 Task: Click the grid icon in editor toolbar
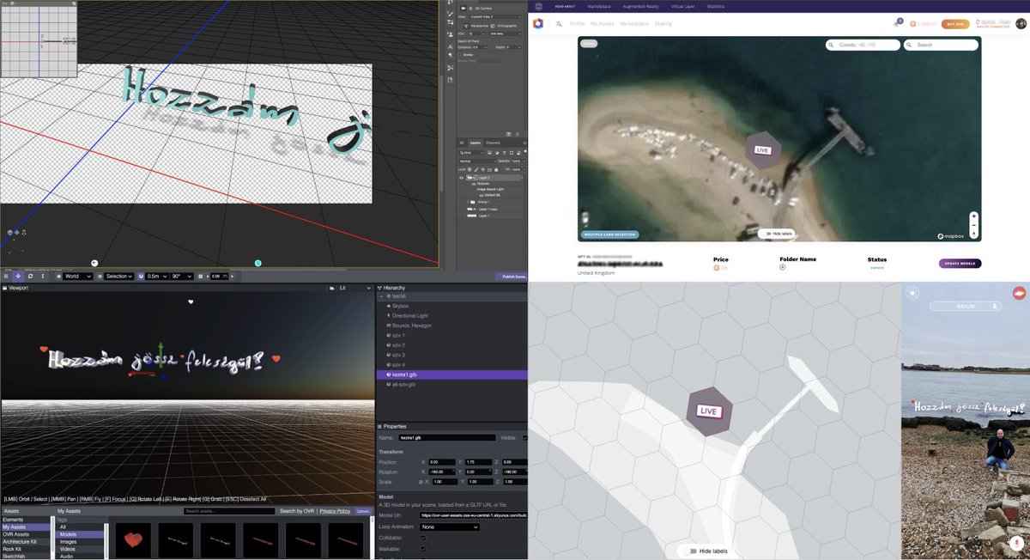click(x=201, y=276)
